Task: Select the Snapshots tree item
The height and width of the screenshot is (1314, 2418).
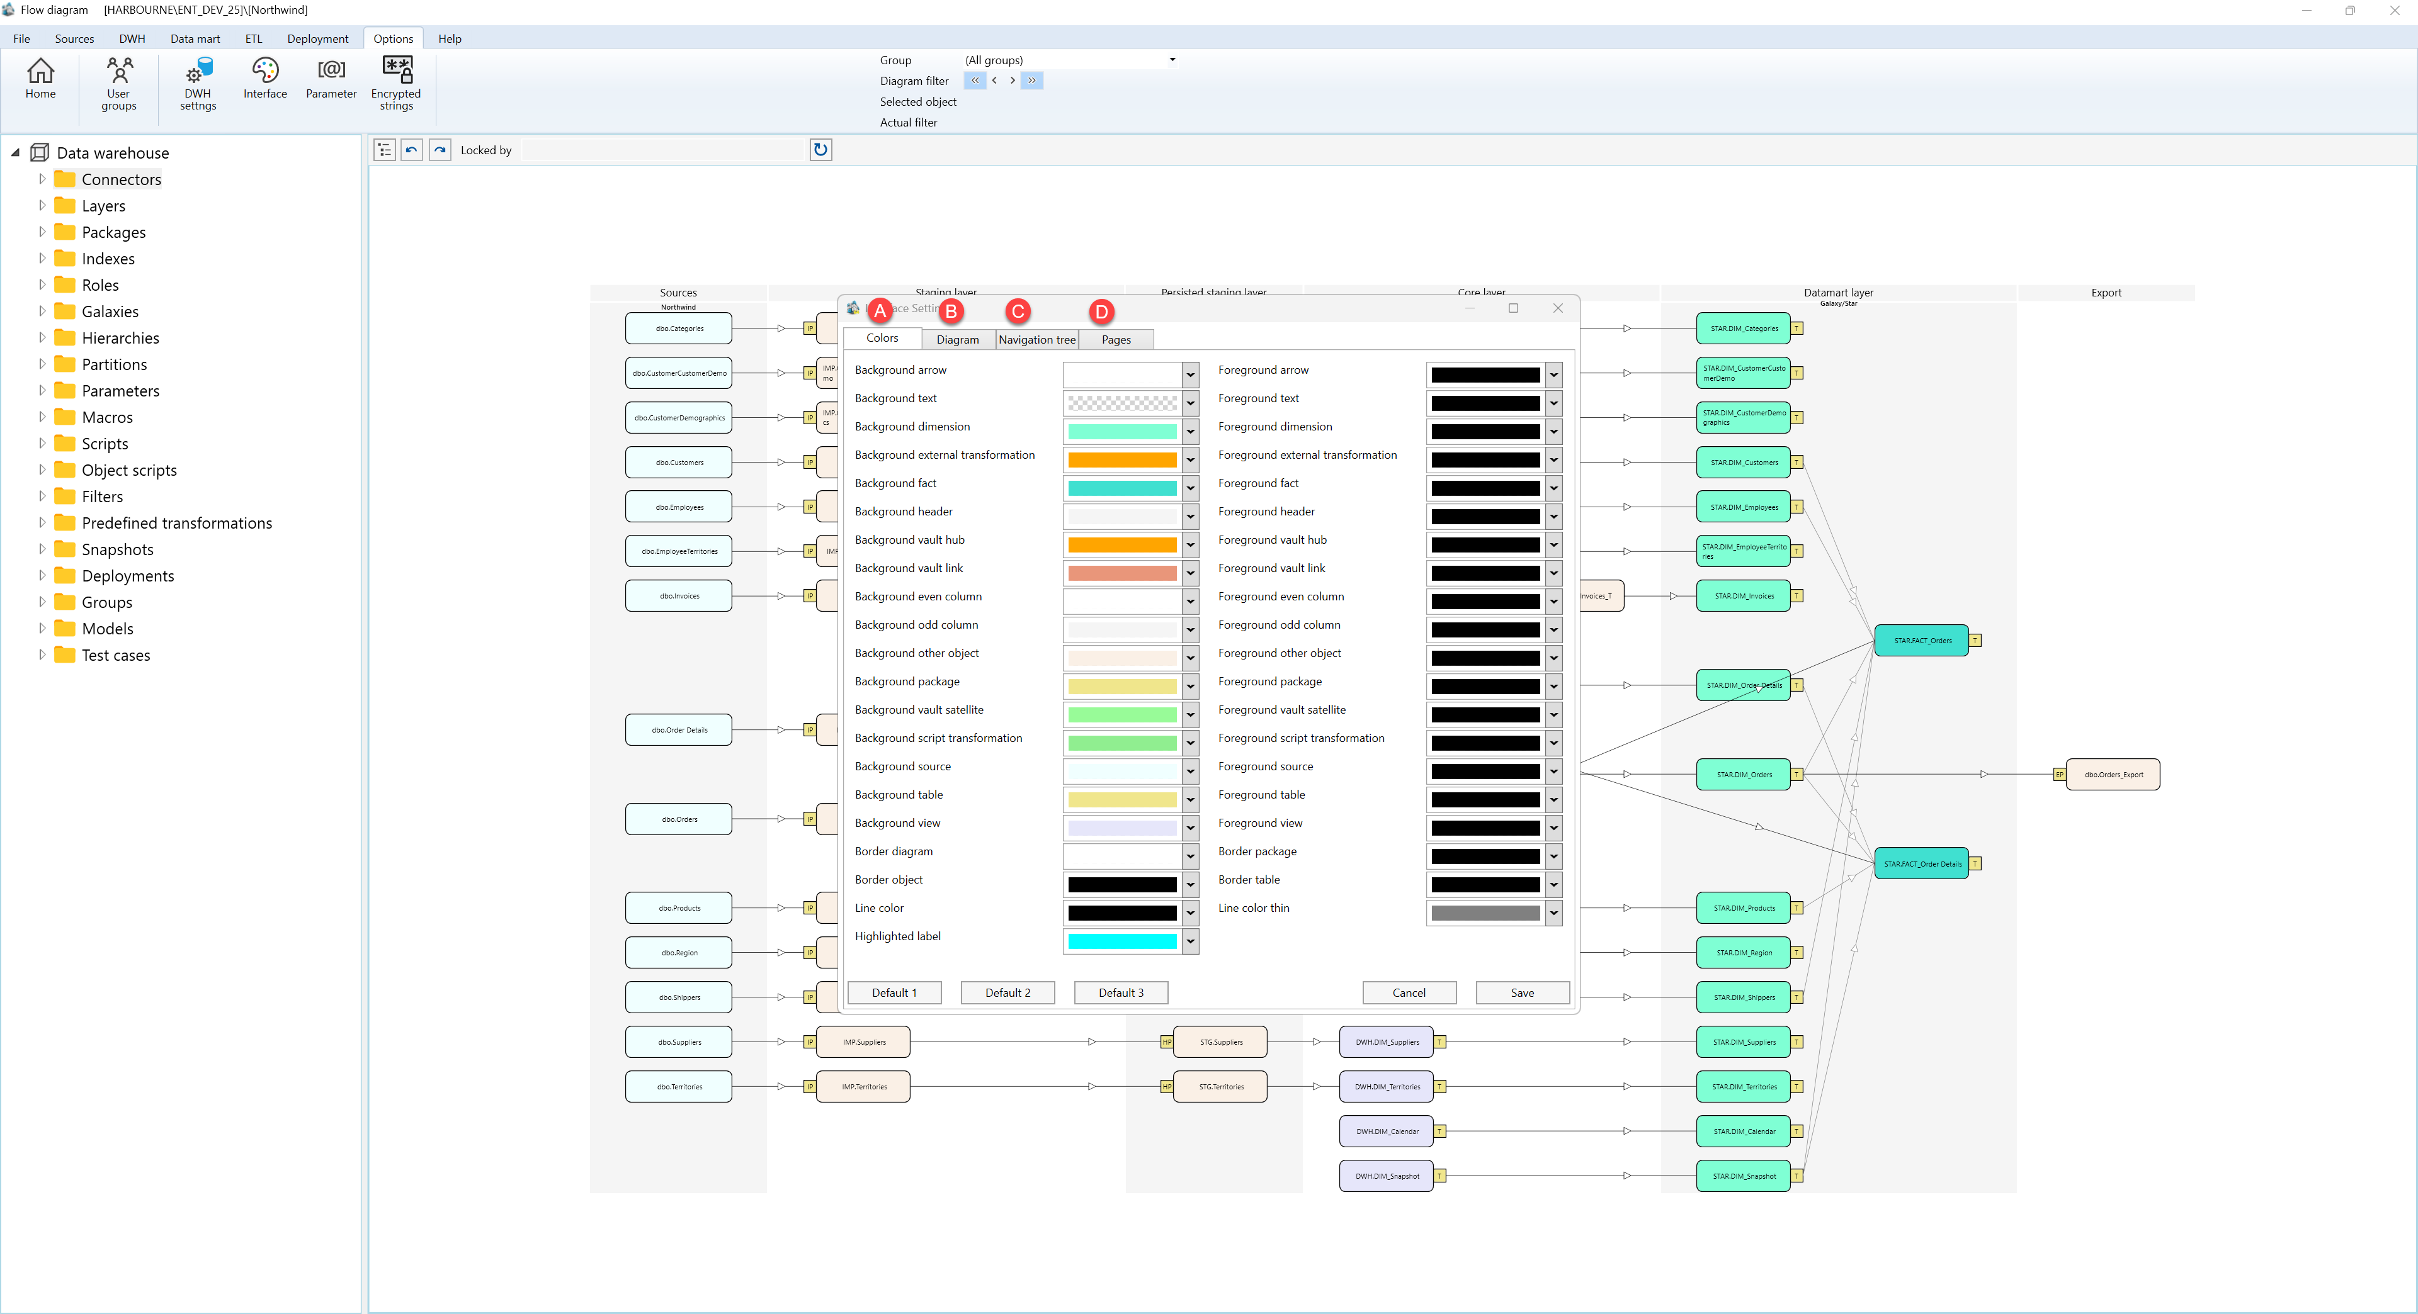Action: click(x=117, y=549)
